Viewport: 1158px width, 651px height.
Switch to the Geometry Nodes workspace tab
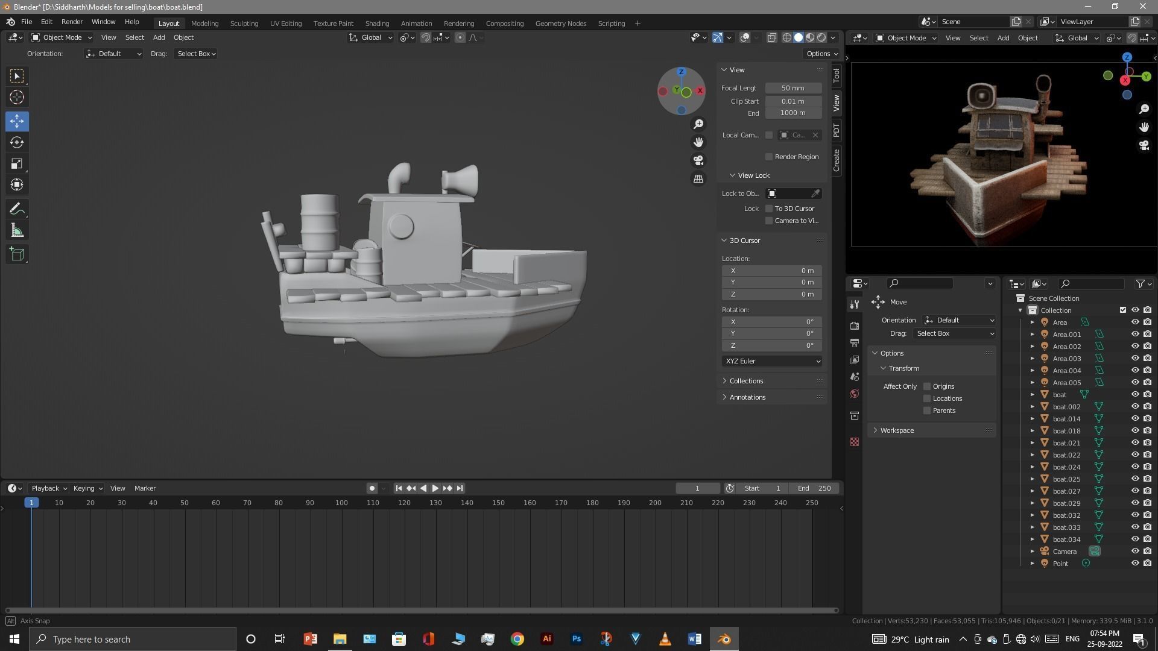pos(561,24)
